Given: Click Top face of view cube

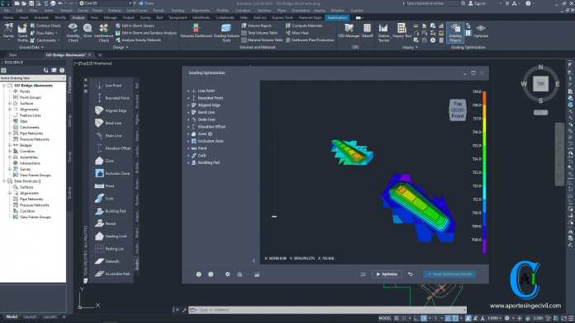Looking at the screenshot, I should coord(540,84).
